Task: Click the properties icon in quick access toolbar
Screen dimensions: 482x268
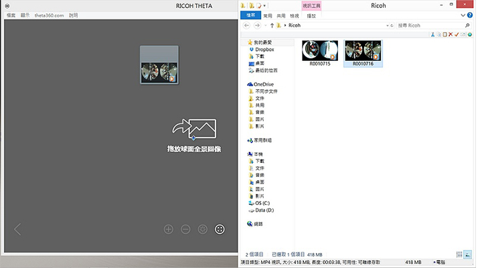Action: point(259,5)
